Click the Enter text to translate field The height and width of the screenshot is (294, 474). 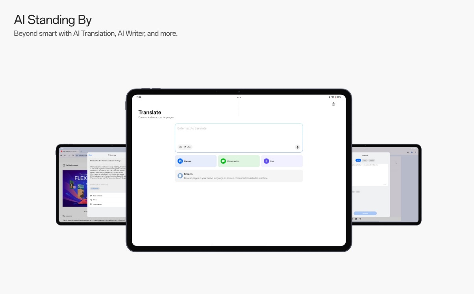point(239,133)
